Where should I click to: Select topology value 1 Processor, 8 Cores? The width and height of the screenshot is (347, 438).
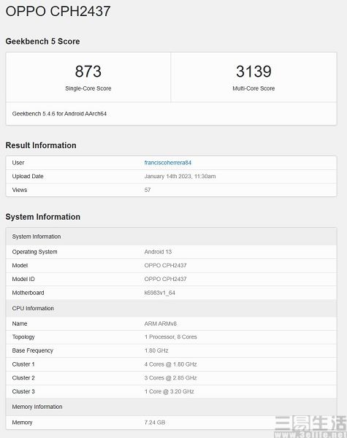170,337
